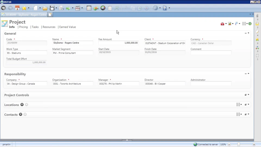Expand the clapperboard dropdown arrow
261x147 pixels.
[82, 8]
